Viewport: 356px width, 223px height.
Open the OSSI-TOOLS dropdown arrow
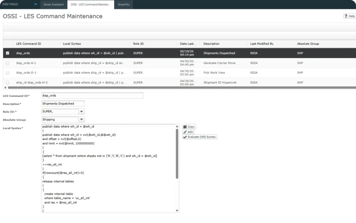35,4
